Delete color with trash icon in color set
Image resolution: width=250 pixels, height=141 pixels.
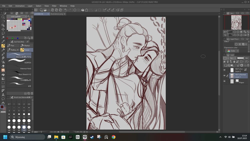click(32, 38)
